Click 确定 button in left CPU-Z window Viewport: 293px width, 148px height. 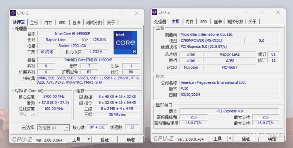[x=131, y=139]
